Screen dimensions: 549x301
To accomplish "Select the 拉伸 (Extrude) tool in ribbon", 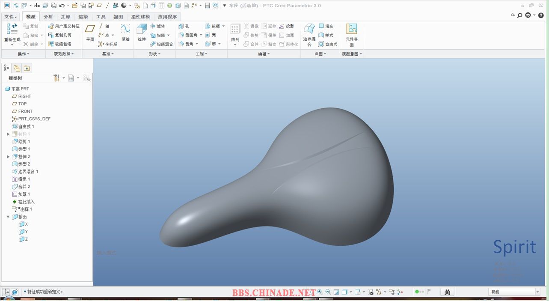I will tap(141, 33).
